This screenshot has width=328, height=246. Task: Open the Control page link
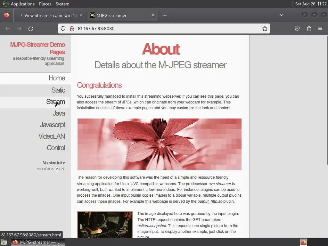point(56,148)
